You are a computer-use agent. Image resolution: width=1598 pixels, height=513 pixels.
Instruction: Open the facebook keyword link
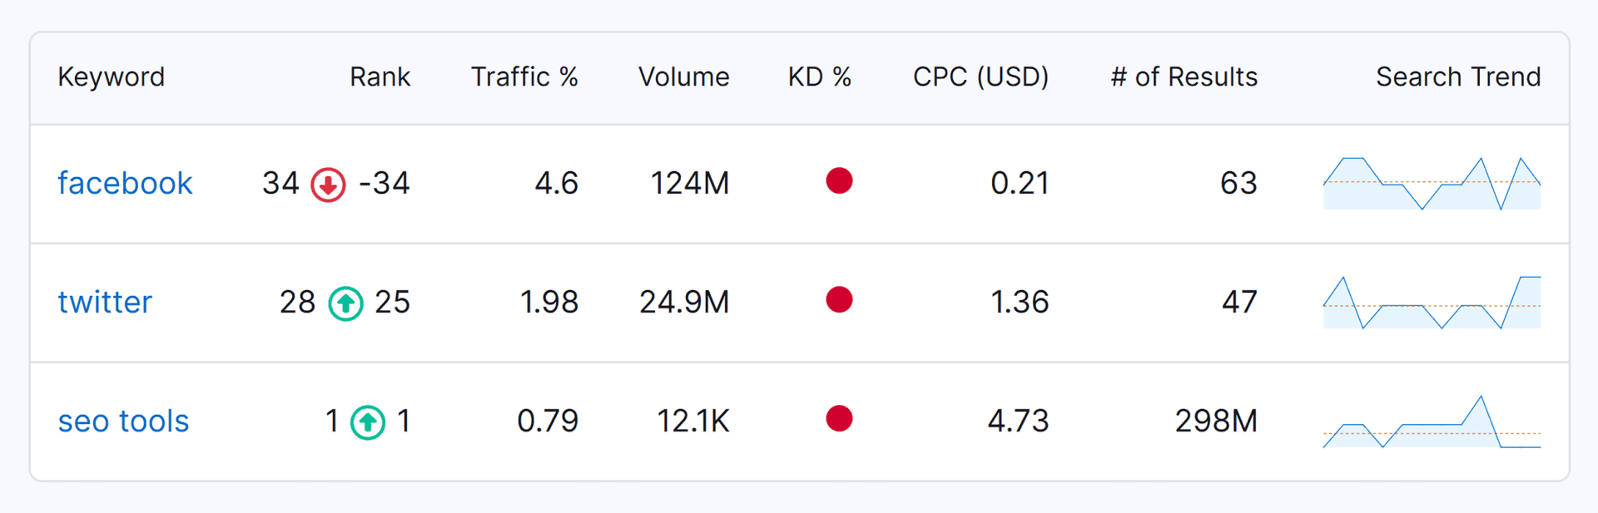click(125, 183)
